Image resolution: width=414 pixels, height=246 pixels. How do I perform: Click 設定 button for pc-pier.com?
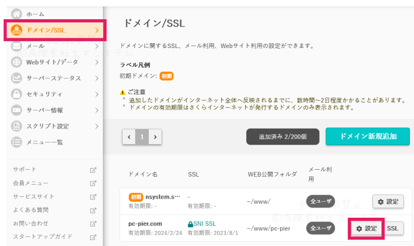point(367,228)
